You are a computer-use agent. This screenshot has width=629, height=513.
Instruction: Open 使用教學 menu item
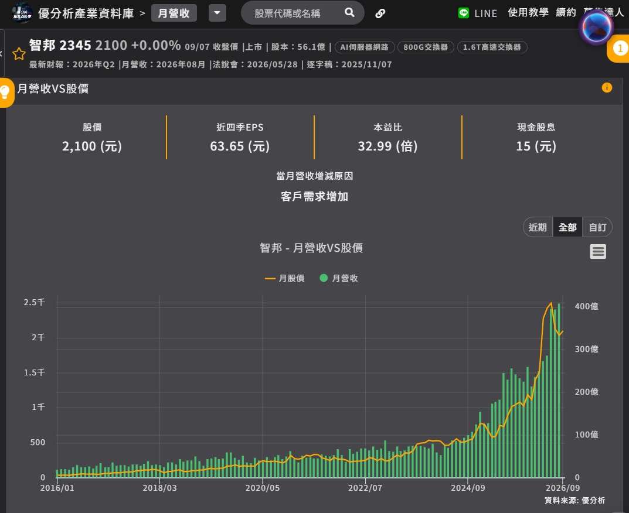pos(528,12)
